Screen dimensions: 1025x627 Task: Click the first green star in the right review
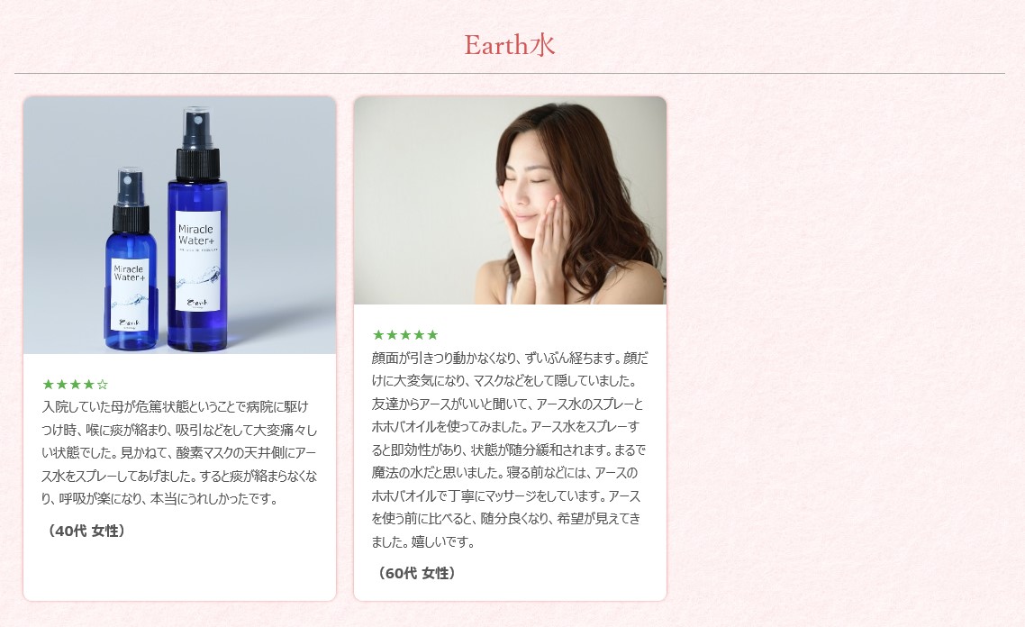[378, 335]
